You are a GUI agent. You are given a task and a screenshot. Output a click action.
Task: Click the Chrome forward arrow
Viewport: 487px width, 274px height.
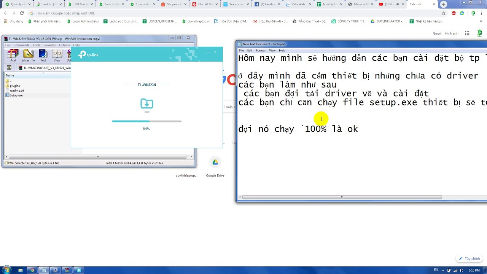(13, 13)
